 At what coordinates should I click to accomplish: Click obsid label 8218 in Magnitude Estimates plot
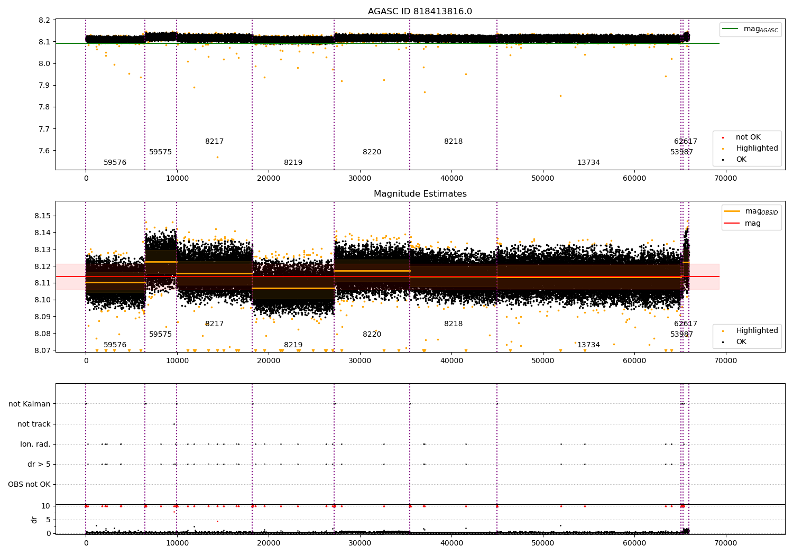(x=453, y=324)
